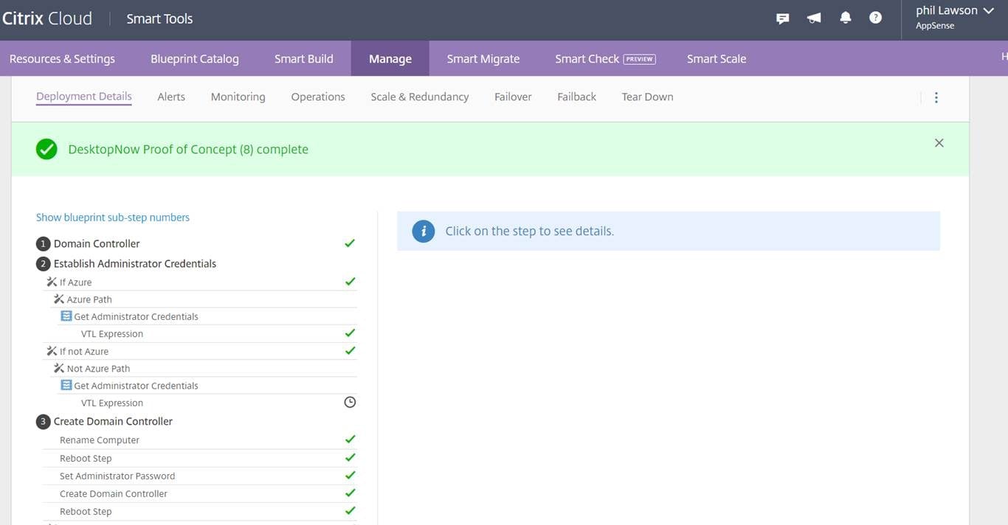Image resolution: width=1008 pixels, height=525 pixels.
Task: Click the Reboot Step after Rename Computer
Action: pyautogui.click(x=201, y=458)
